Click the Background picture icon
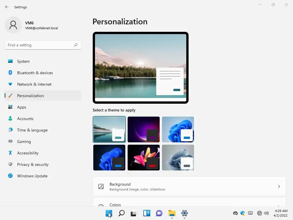293x220 pixels. click(x=101, y=186)
